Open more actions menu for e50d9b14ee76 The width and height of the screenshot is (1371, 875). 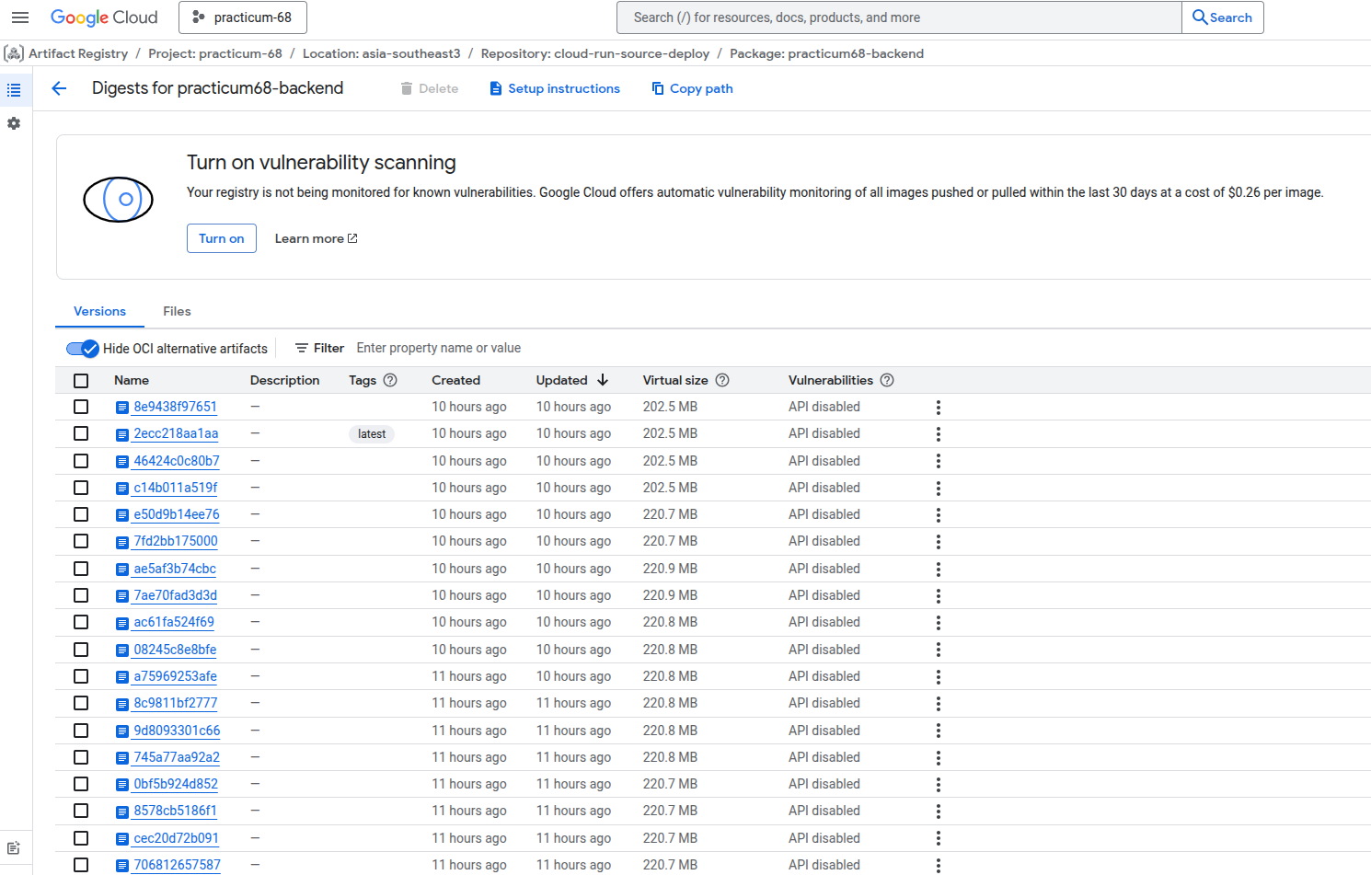(x=938, y=515)
